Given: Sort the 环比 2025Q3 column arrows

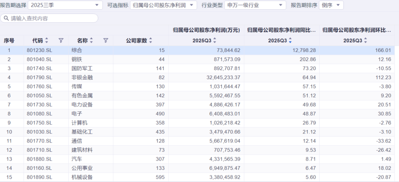Looking at the screenshot, I should click(x=366, y=40).
